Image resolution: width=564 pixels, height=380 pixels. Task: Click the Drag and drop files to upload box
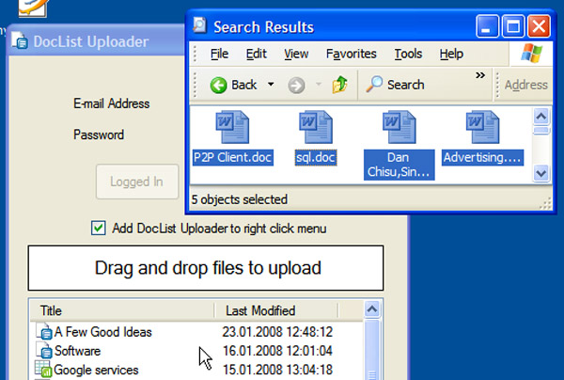[x=206, y=268]
